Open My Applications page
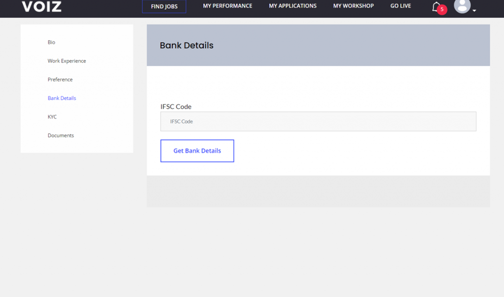504x297 pixels. click(x=292, y=6)
